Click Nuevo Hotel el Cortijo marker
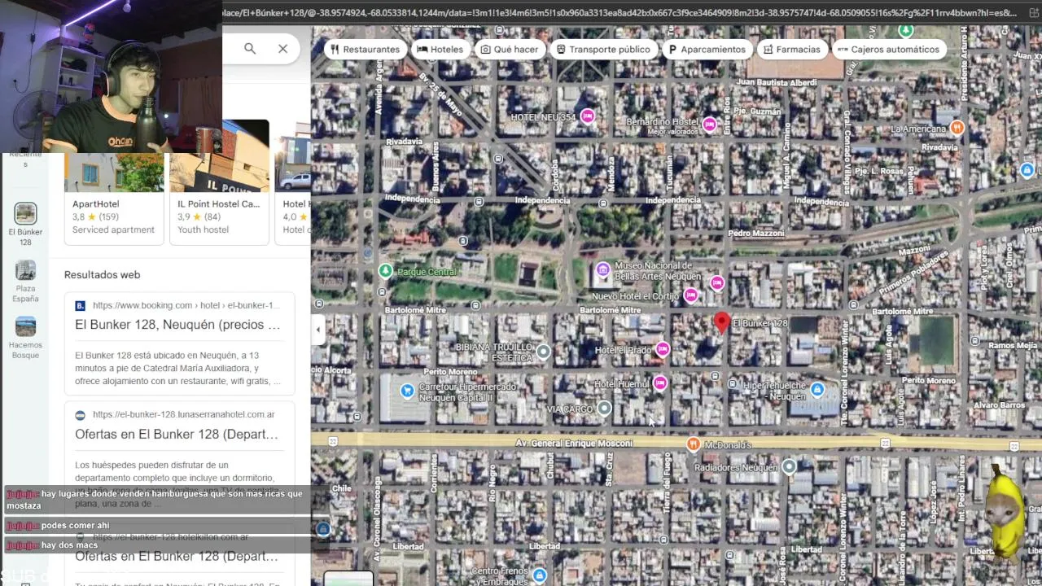The width and height of the screenshot is (1042, 586). pos(691,295)
